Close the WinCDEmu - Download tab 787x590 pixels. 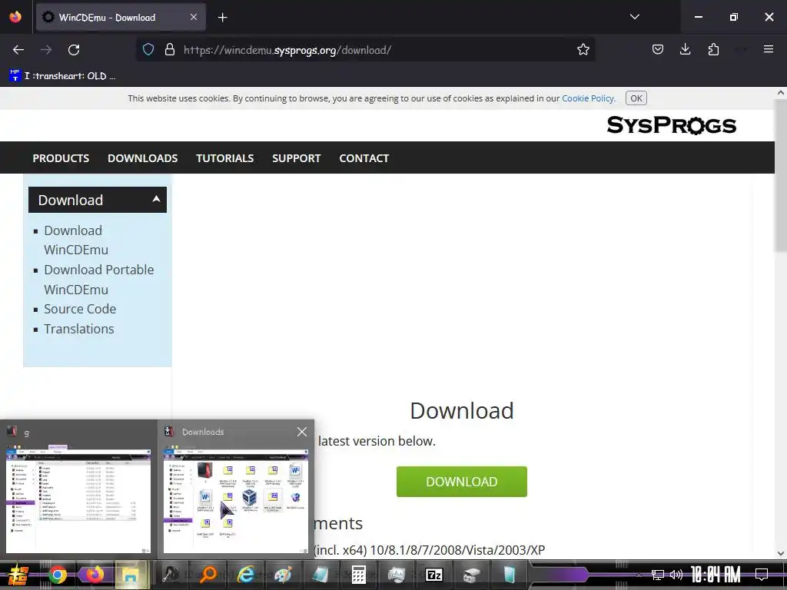click(x=194, y=17)
